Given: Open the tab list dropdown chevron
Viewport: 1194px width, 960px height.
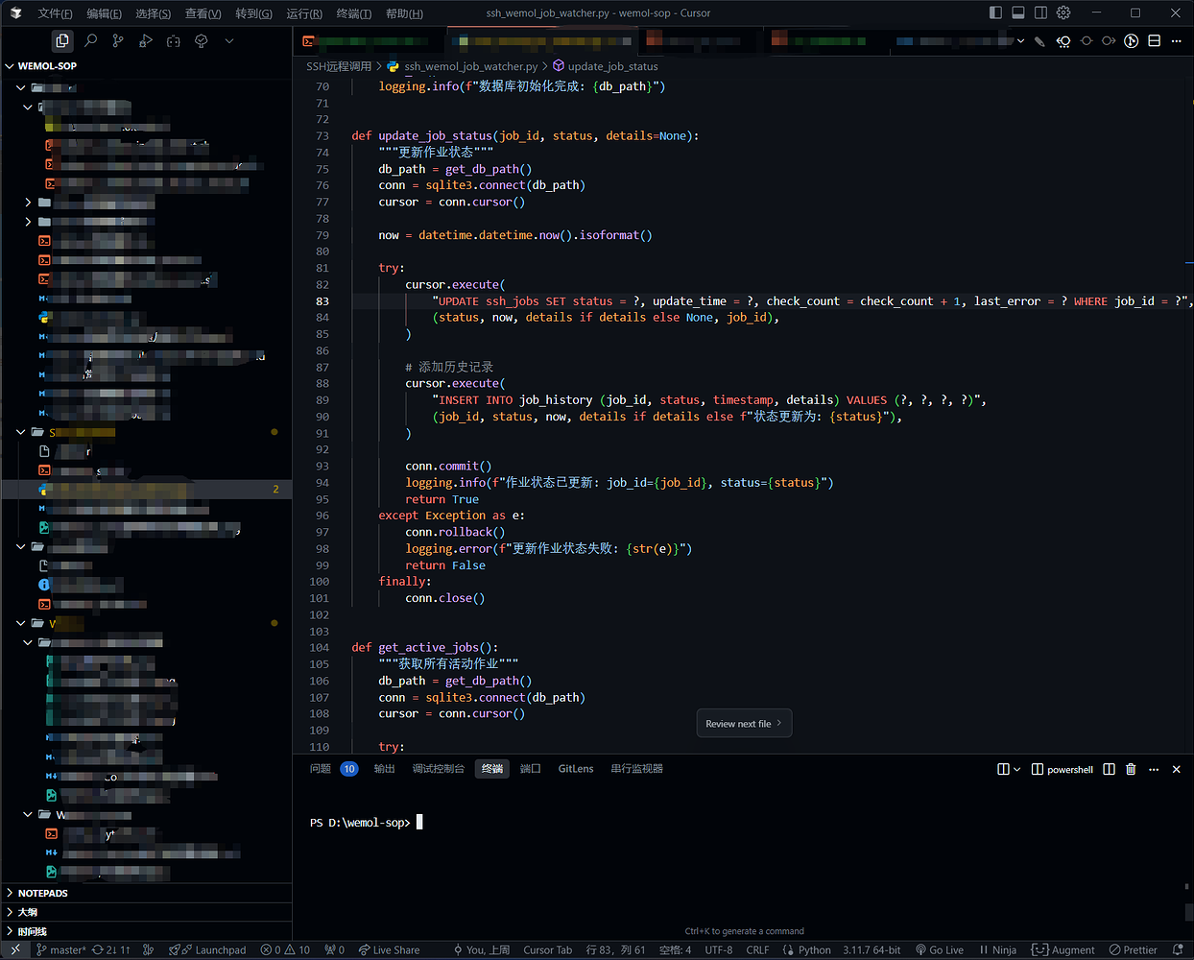Looking at the screenshot, I should (x=1020, y=41).
